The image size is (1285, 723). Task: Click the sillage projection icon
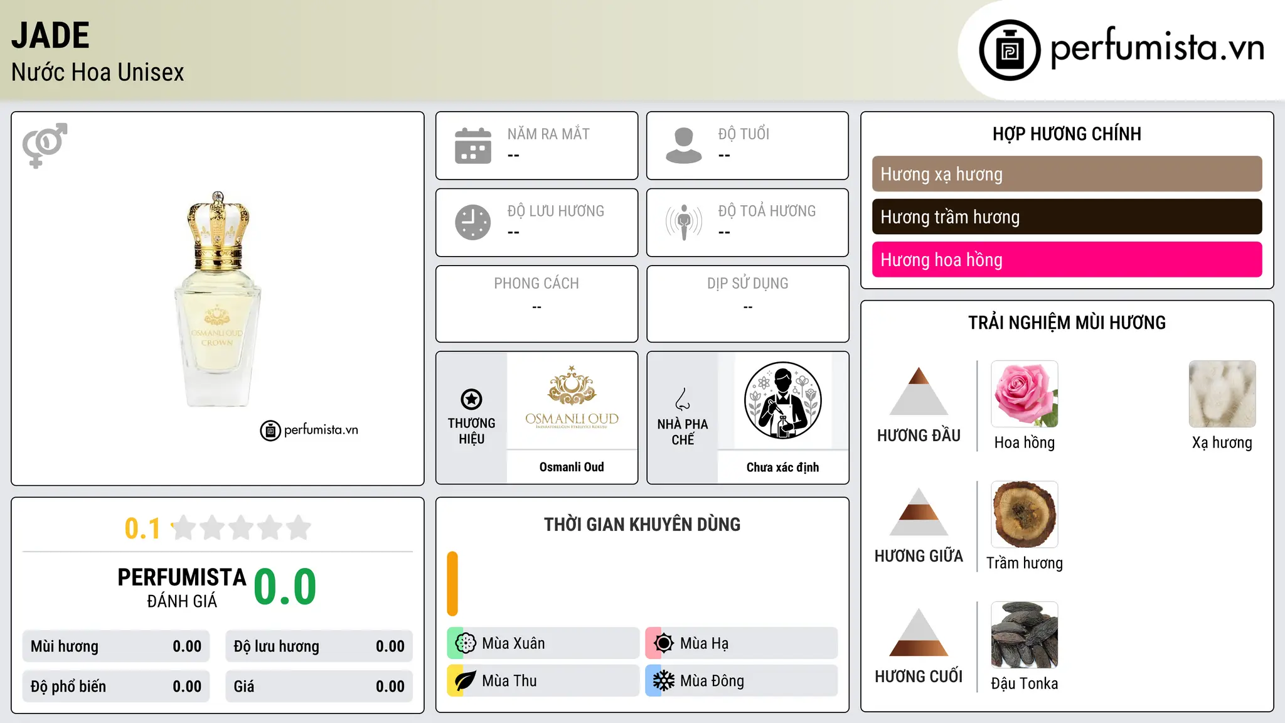point(684,222)
